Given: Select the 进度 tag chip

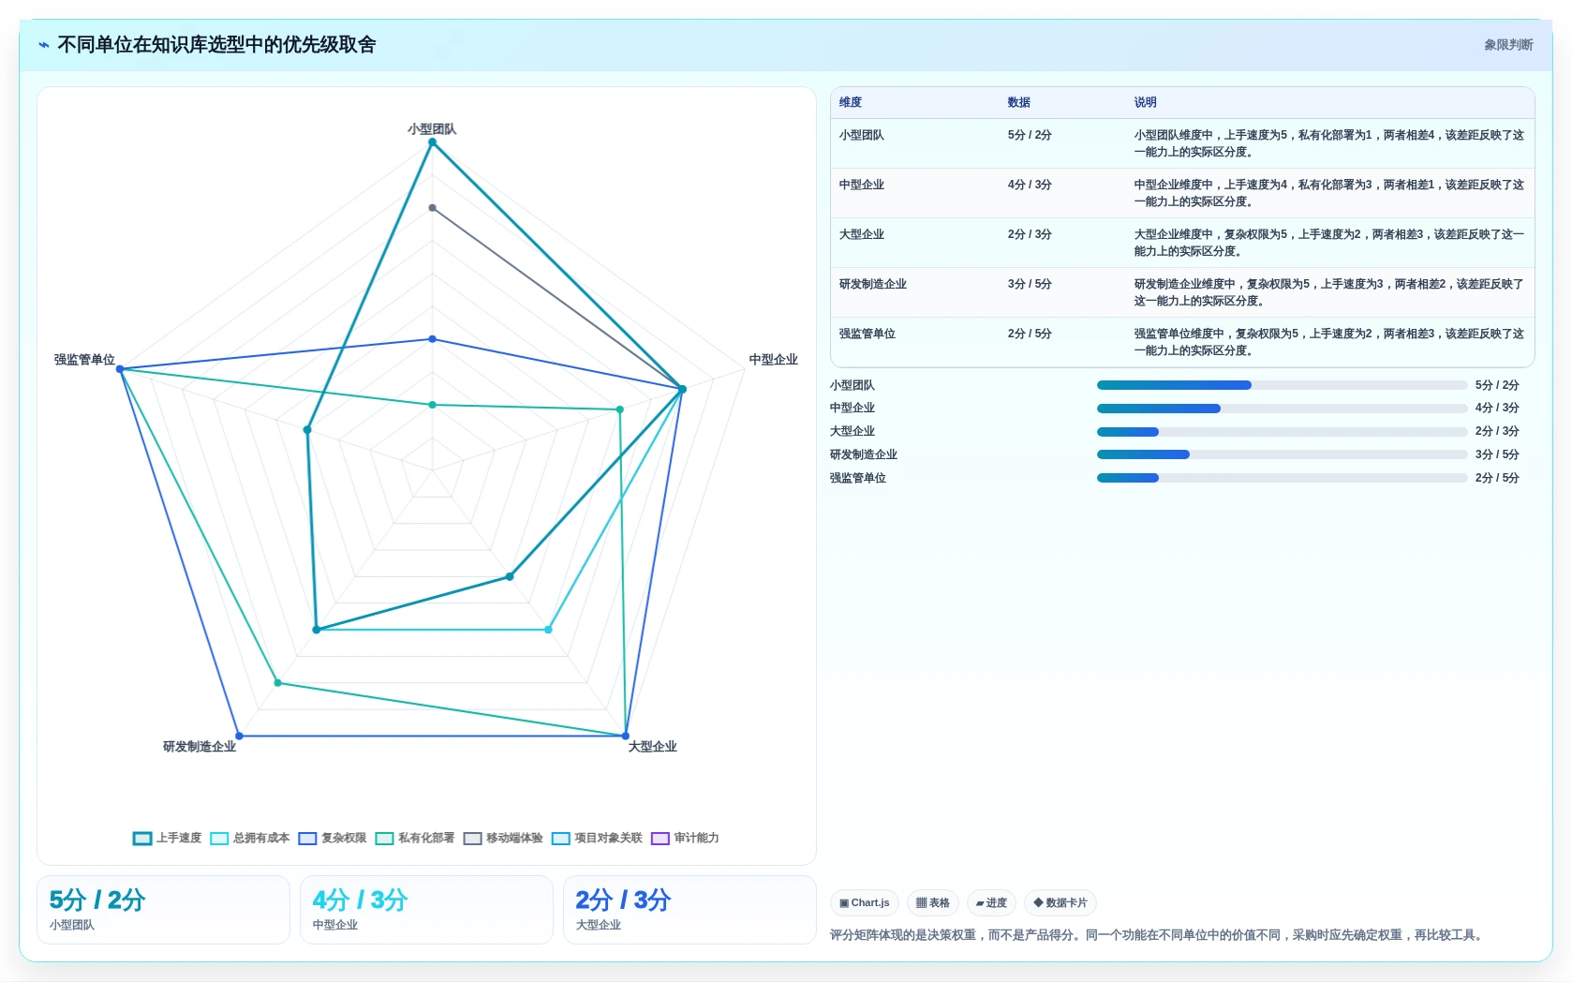Looking at the screenshot, I should click(991, 902).
